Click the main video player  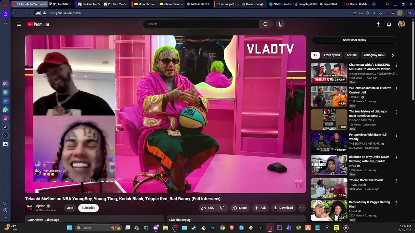tap(165, 114)
